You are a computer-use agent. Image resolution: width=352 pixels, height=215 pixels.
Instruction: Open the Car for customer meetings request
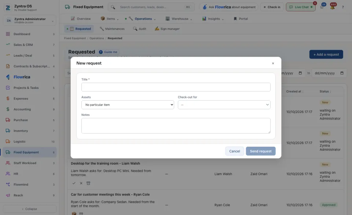tap(110, 195)
